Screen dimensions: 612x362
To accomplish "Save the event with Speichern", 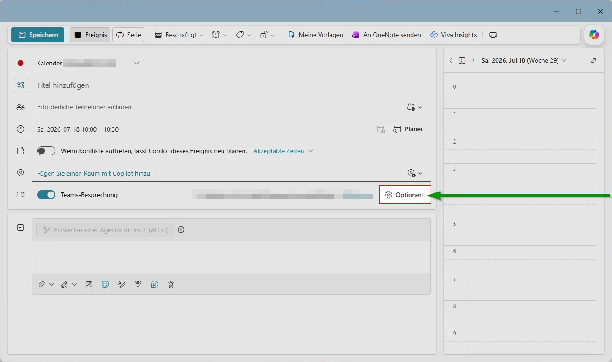I will click(38, 35).
